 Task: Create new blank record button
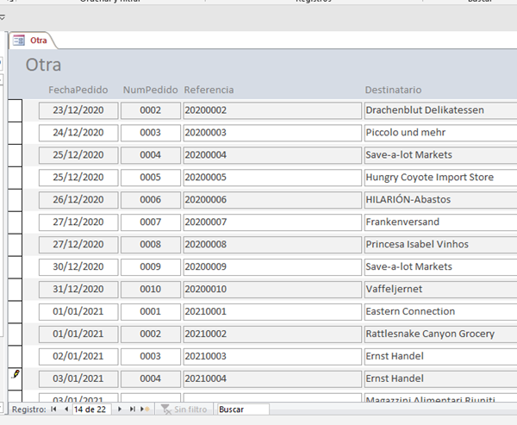(145, 409)
